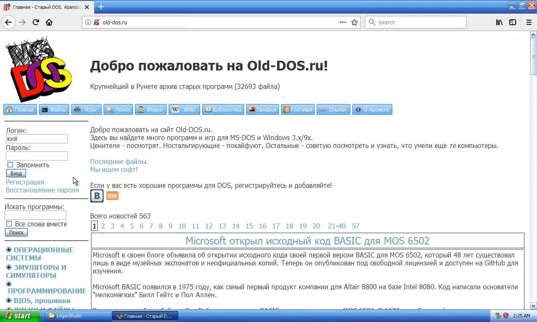The image size is (537, 322).
Task: Click the Искать программы search field
Action: tap(35, 215)
